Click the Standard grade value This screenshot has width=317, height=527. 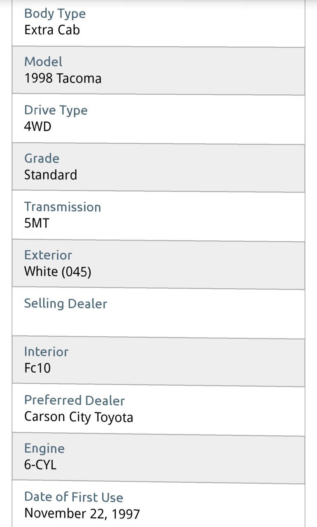click(51, 175)
